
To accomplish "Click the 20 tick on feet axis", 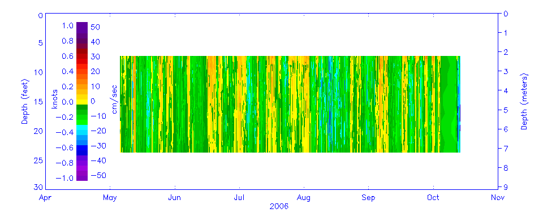I will pyautogui.click(x=38, y=131).
